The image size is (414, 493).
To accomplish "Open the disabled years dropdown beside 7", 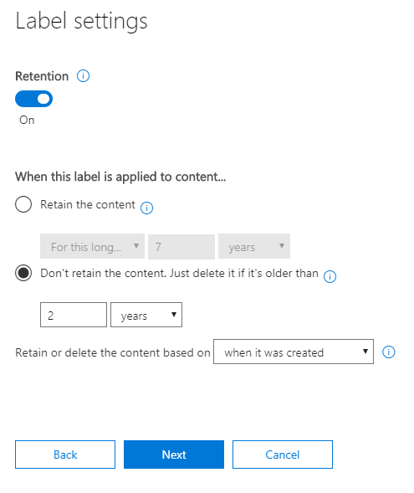I will click(x=254, y=246).
